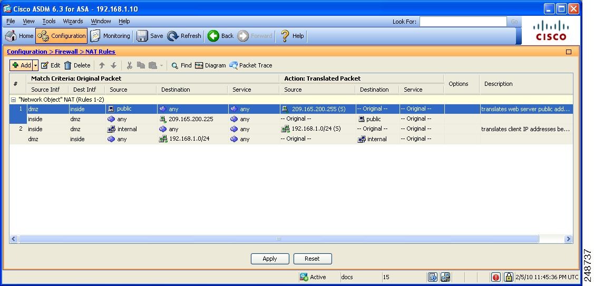Open the Monitoring view
Viewport: 594px width, 286px height.
[110, 36]
